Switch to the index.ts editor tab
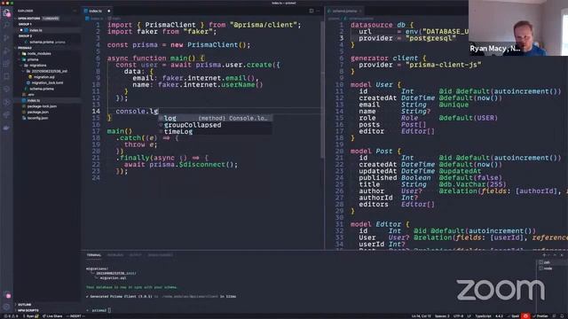This screenshot has width=568, height=319. (x=97, y=11)
